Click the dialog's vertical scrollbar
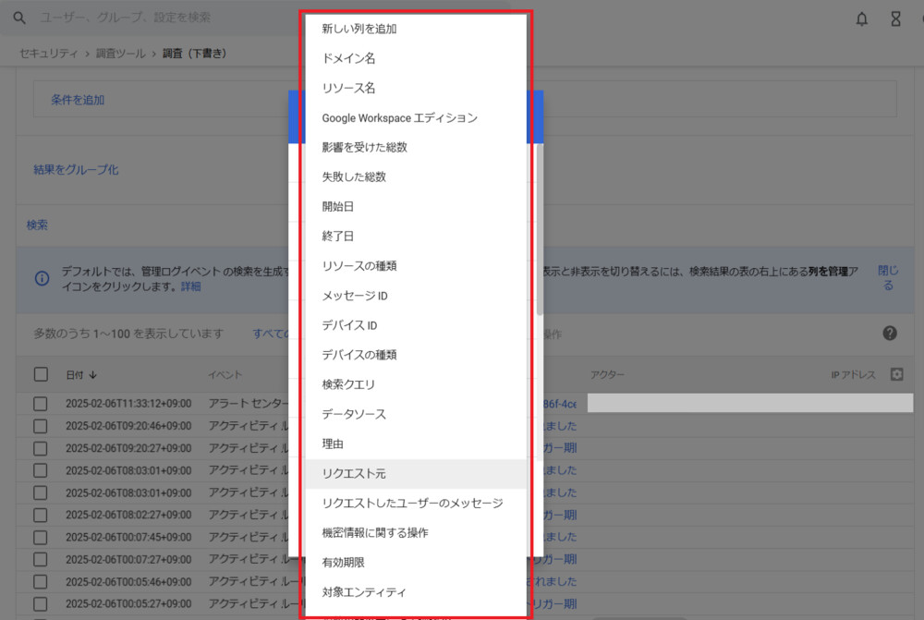The height and width of the screenshot is (620, 924). click(540, 230)
